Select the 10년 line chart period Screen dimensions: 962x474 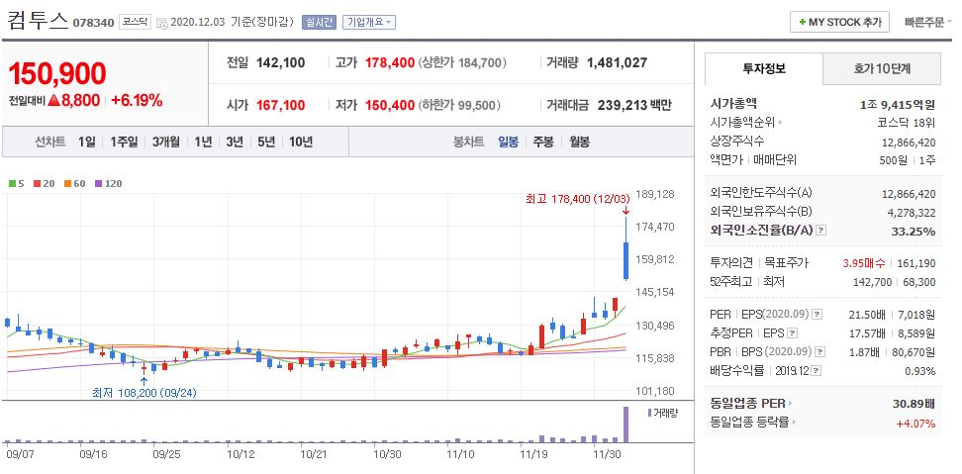301,142
